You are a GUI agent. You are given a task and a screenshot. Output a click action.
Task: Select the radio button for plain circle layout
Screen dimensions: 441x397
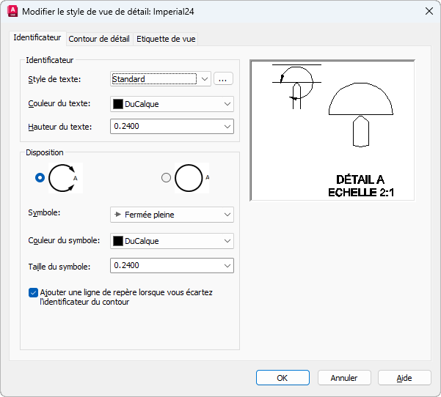(166, 178)
